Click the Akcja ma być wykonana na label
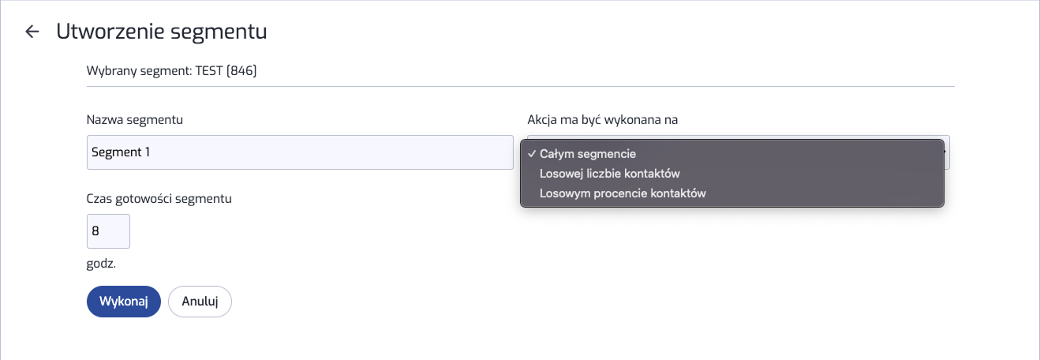Viewport: 1040px width, 360px height. 603,120
